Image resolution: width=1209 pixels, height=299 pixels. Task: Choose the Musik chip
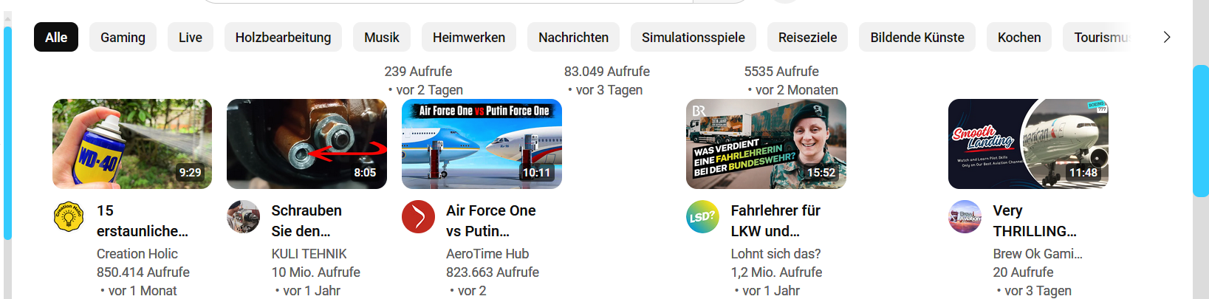[x=382, y=37]
